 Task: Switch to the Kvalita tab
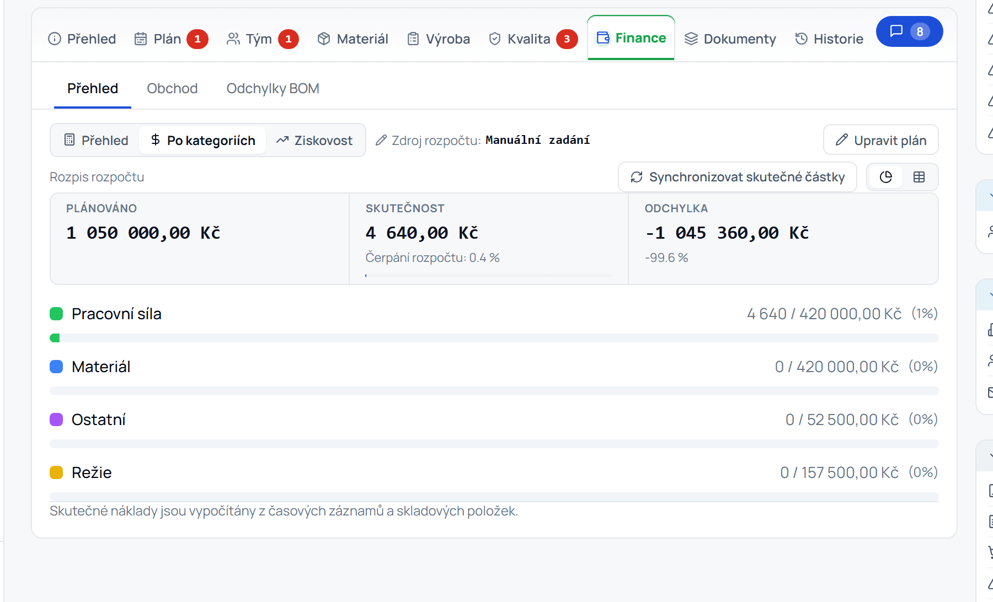click(x=533, y=39)
